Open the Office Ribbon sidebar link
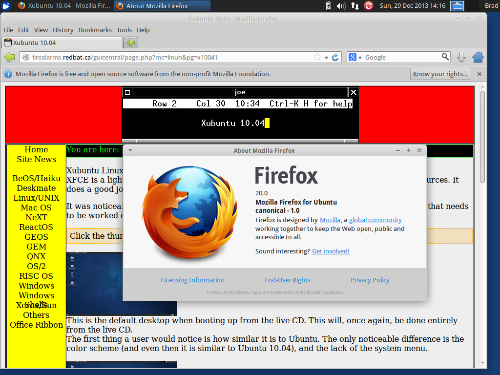Viewport: 500px width, 375px height. (x=36, y=325)
